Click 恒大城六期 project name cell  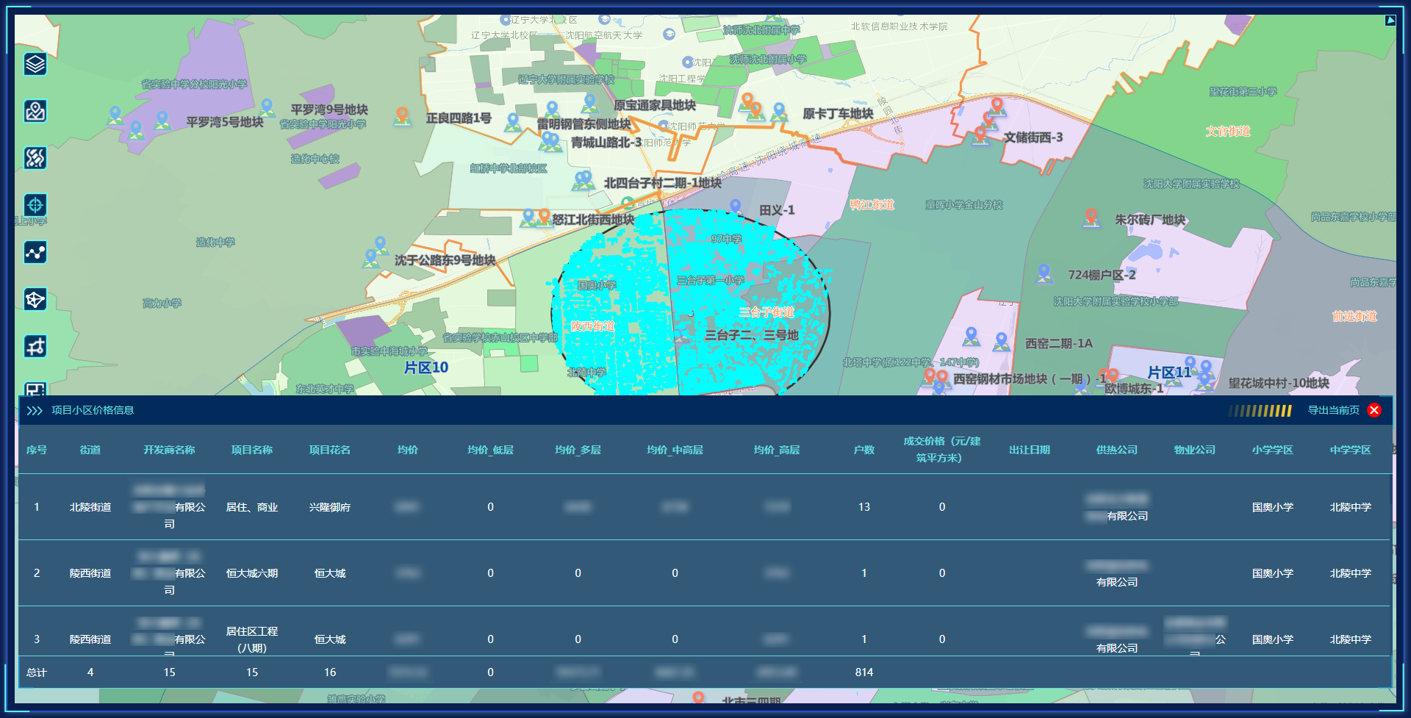coord(252,573)
